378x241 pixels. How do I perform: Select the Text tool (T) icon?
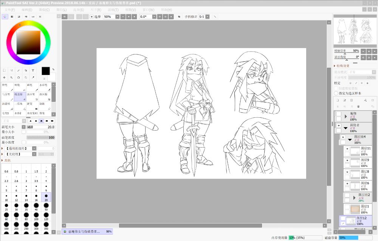pos(33,70)
